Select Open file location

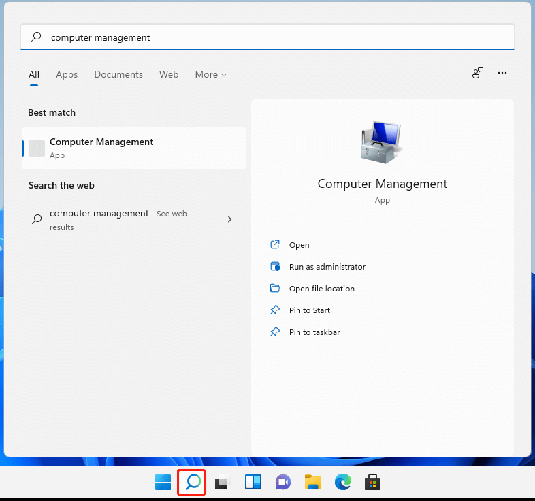322,289
